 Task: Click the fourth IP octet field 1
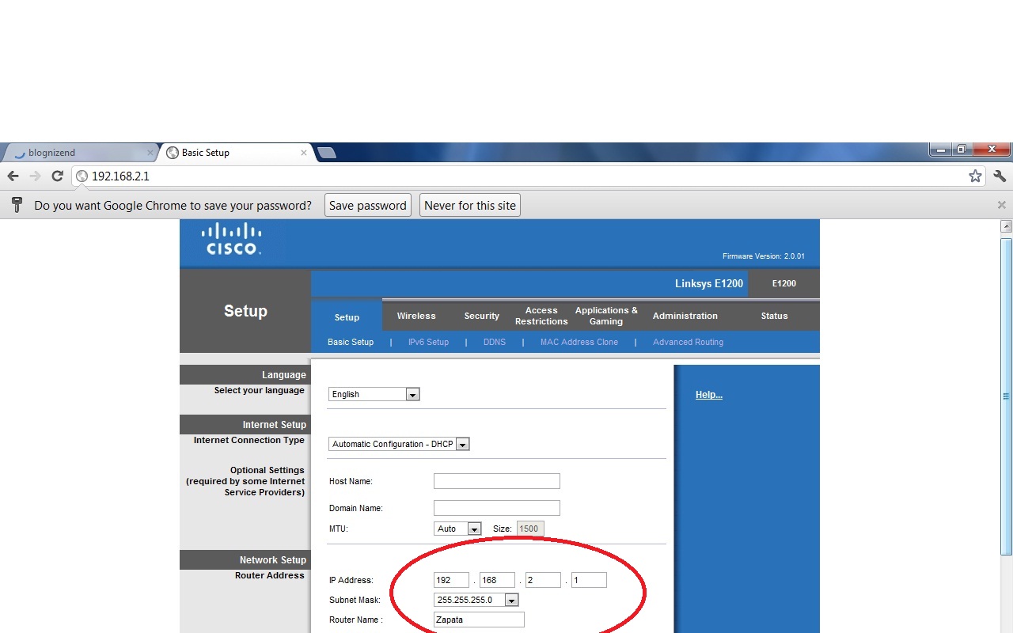[589, 580]
